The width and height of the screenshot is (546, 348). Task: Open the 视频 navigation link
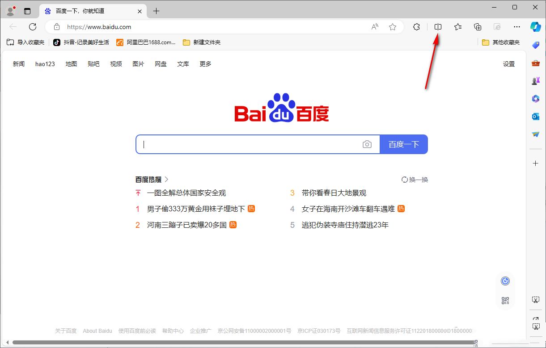point(116,64)
